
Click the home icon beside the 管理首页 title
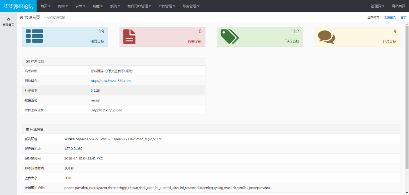click(21, 17)
